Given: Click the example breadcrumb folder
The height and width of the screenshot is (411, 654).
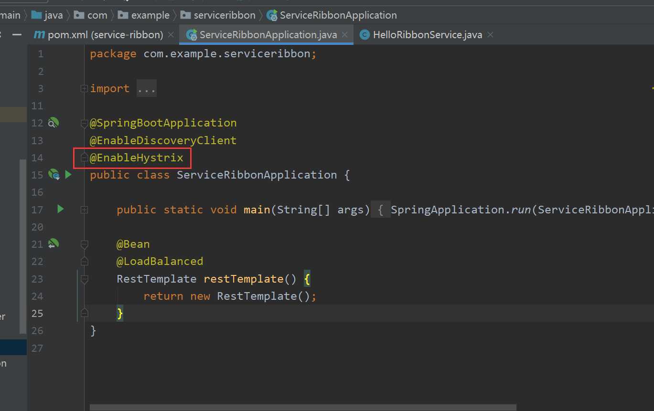Looking at the screenshot, I should [144, 15].
